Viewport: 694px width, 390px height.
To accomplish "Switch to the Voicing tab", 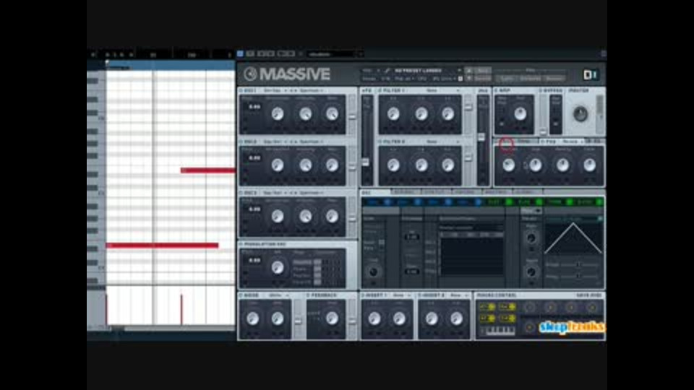I will click(466, 192).
